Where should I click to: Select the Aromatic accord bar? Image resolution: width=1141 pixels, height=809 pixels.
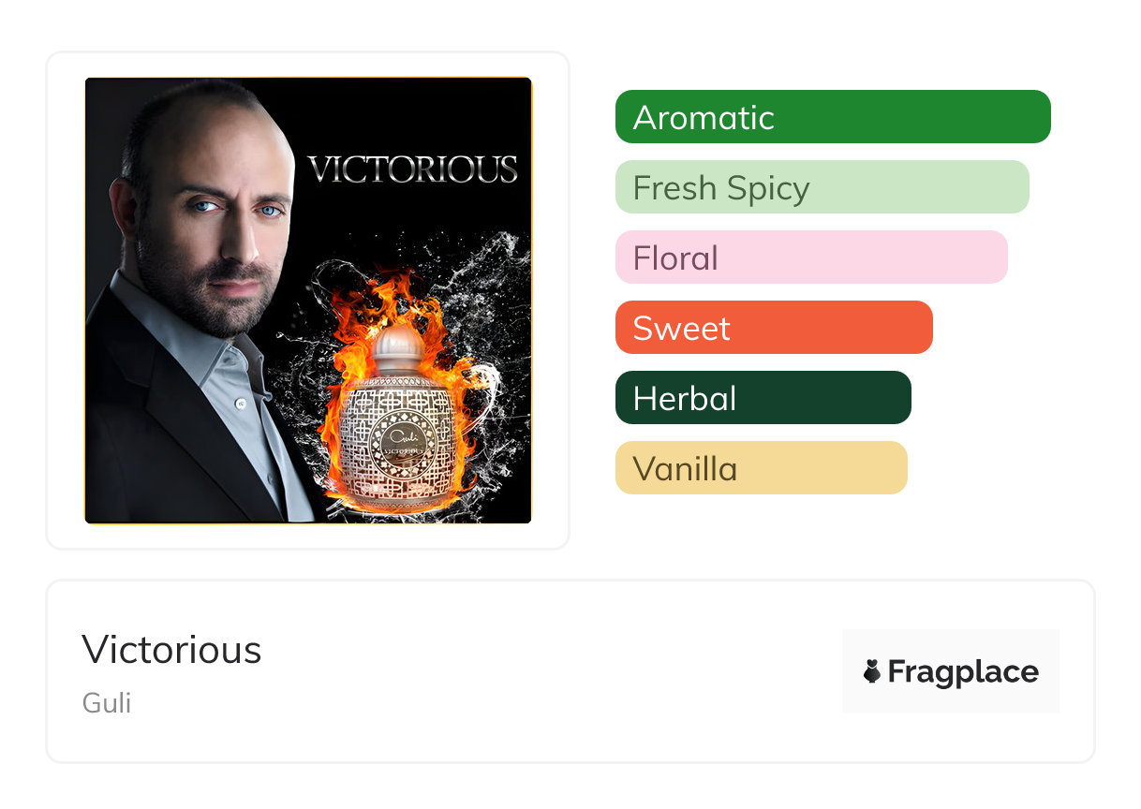point(833,117)
